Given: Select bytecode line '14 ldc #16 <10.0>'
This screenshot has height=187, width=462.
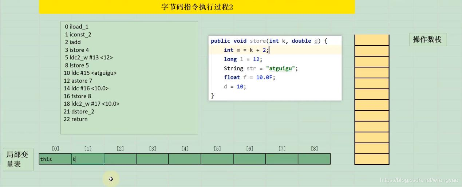Looking at the screenshot, I should pos(86,88).
